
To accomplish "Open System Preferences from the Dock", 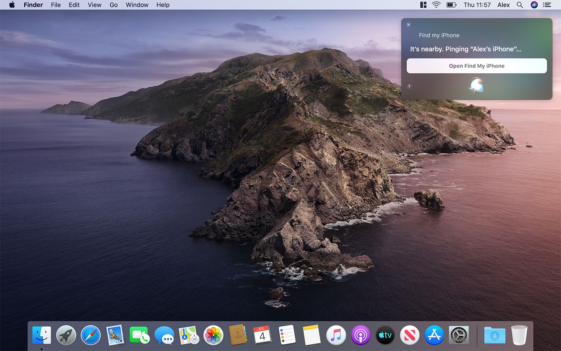I will [459, 335].
